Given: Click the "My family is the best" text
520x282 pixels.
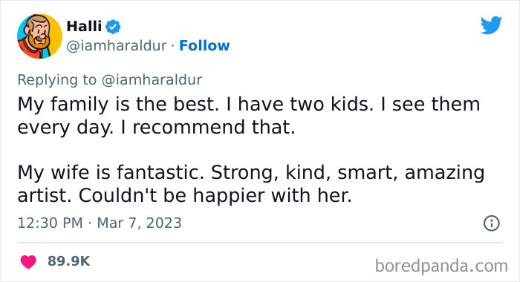Looking at the screenshot, I should (x=118, y=105).
